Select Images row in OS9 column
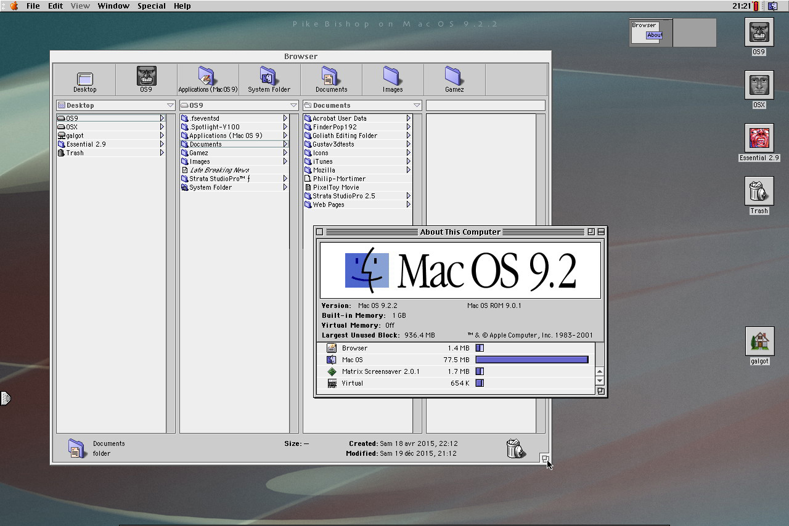The height and width of the screenshot is (526, 789). coord(234,161)
